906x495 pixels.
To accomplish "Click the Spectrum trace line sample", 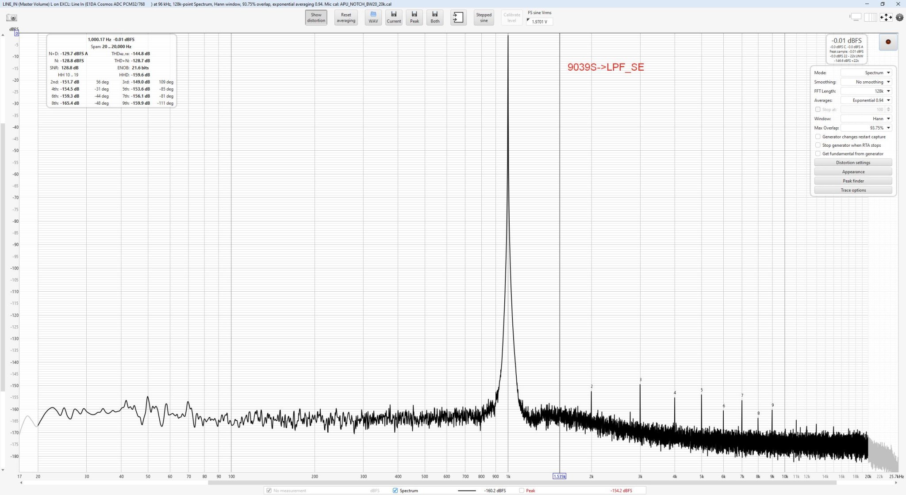I will [467, 491].
